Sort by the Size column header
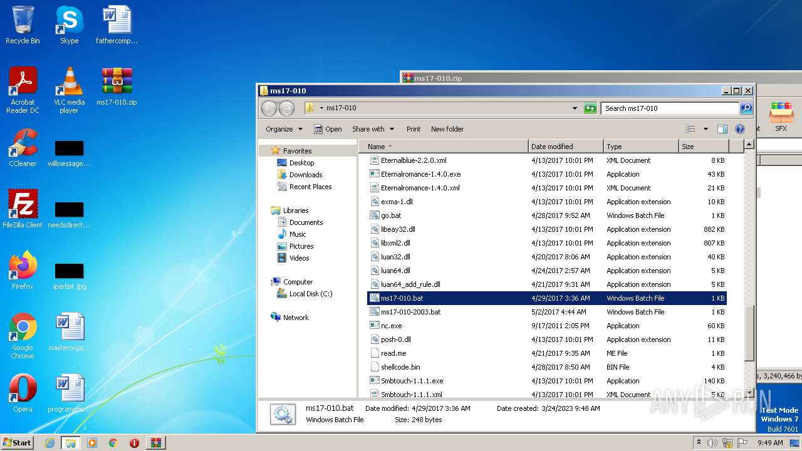This screenshot has height=451, width=802. [704, 147]
